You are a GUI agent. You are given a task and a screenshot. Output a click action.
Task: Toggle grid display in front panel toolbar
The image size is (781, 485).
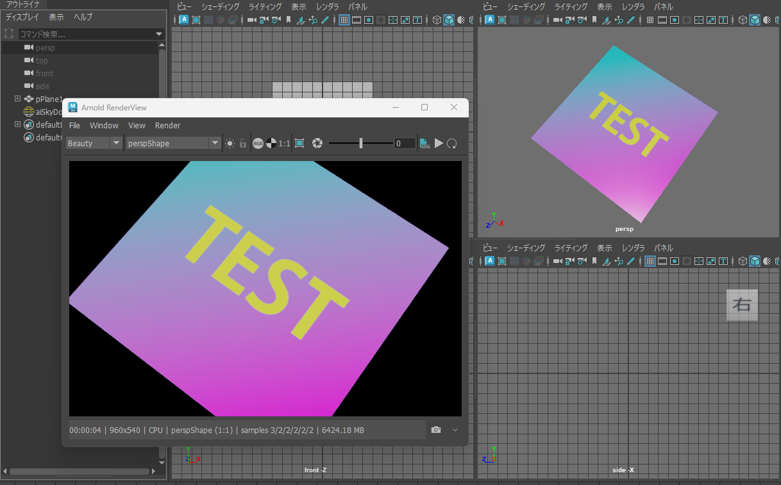[344, 20]
